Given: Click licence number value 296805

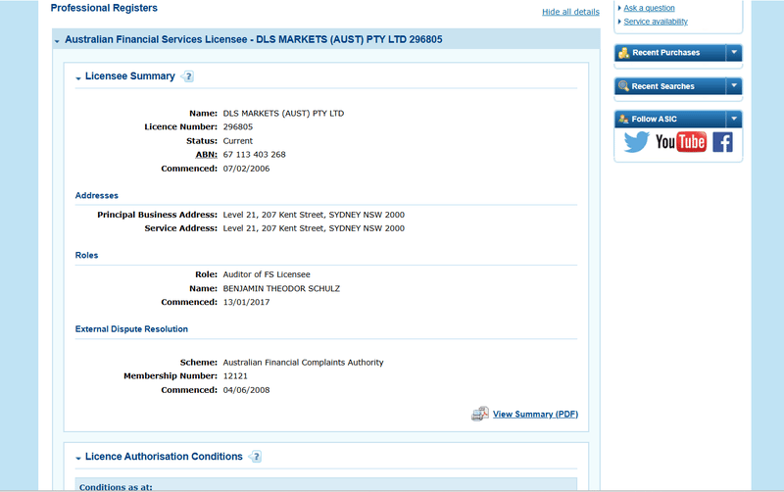Looking at the screenshot, I should (x=238, y=127).
